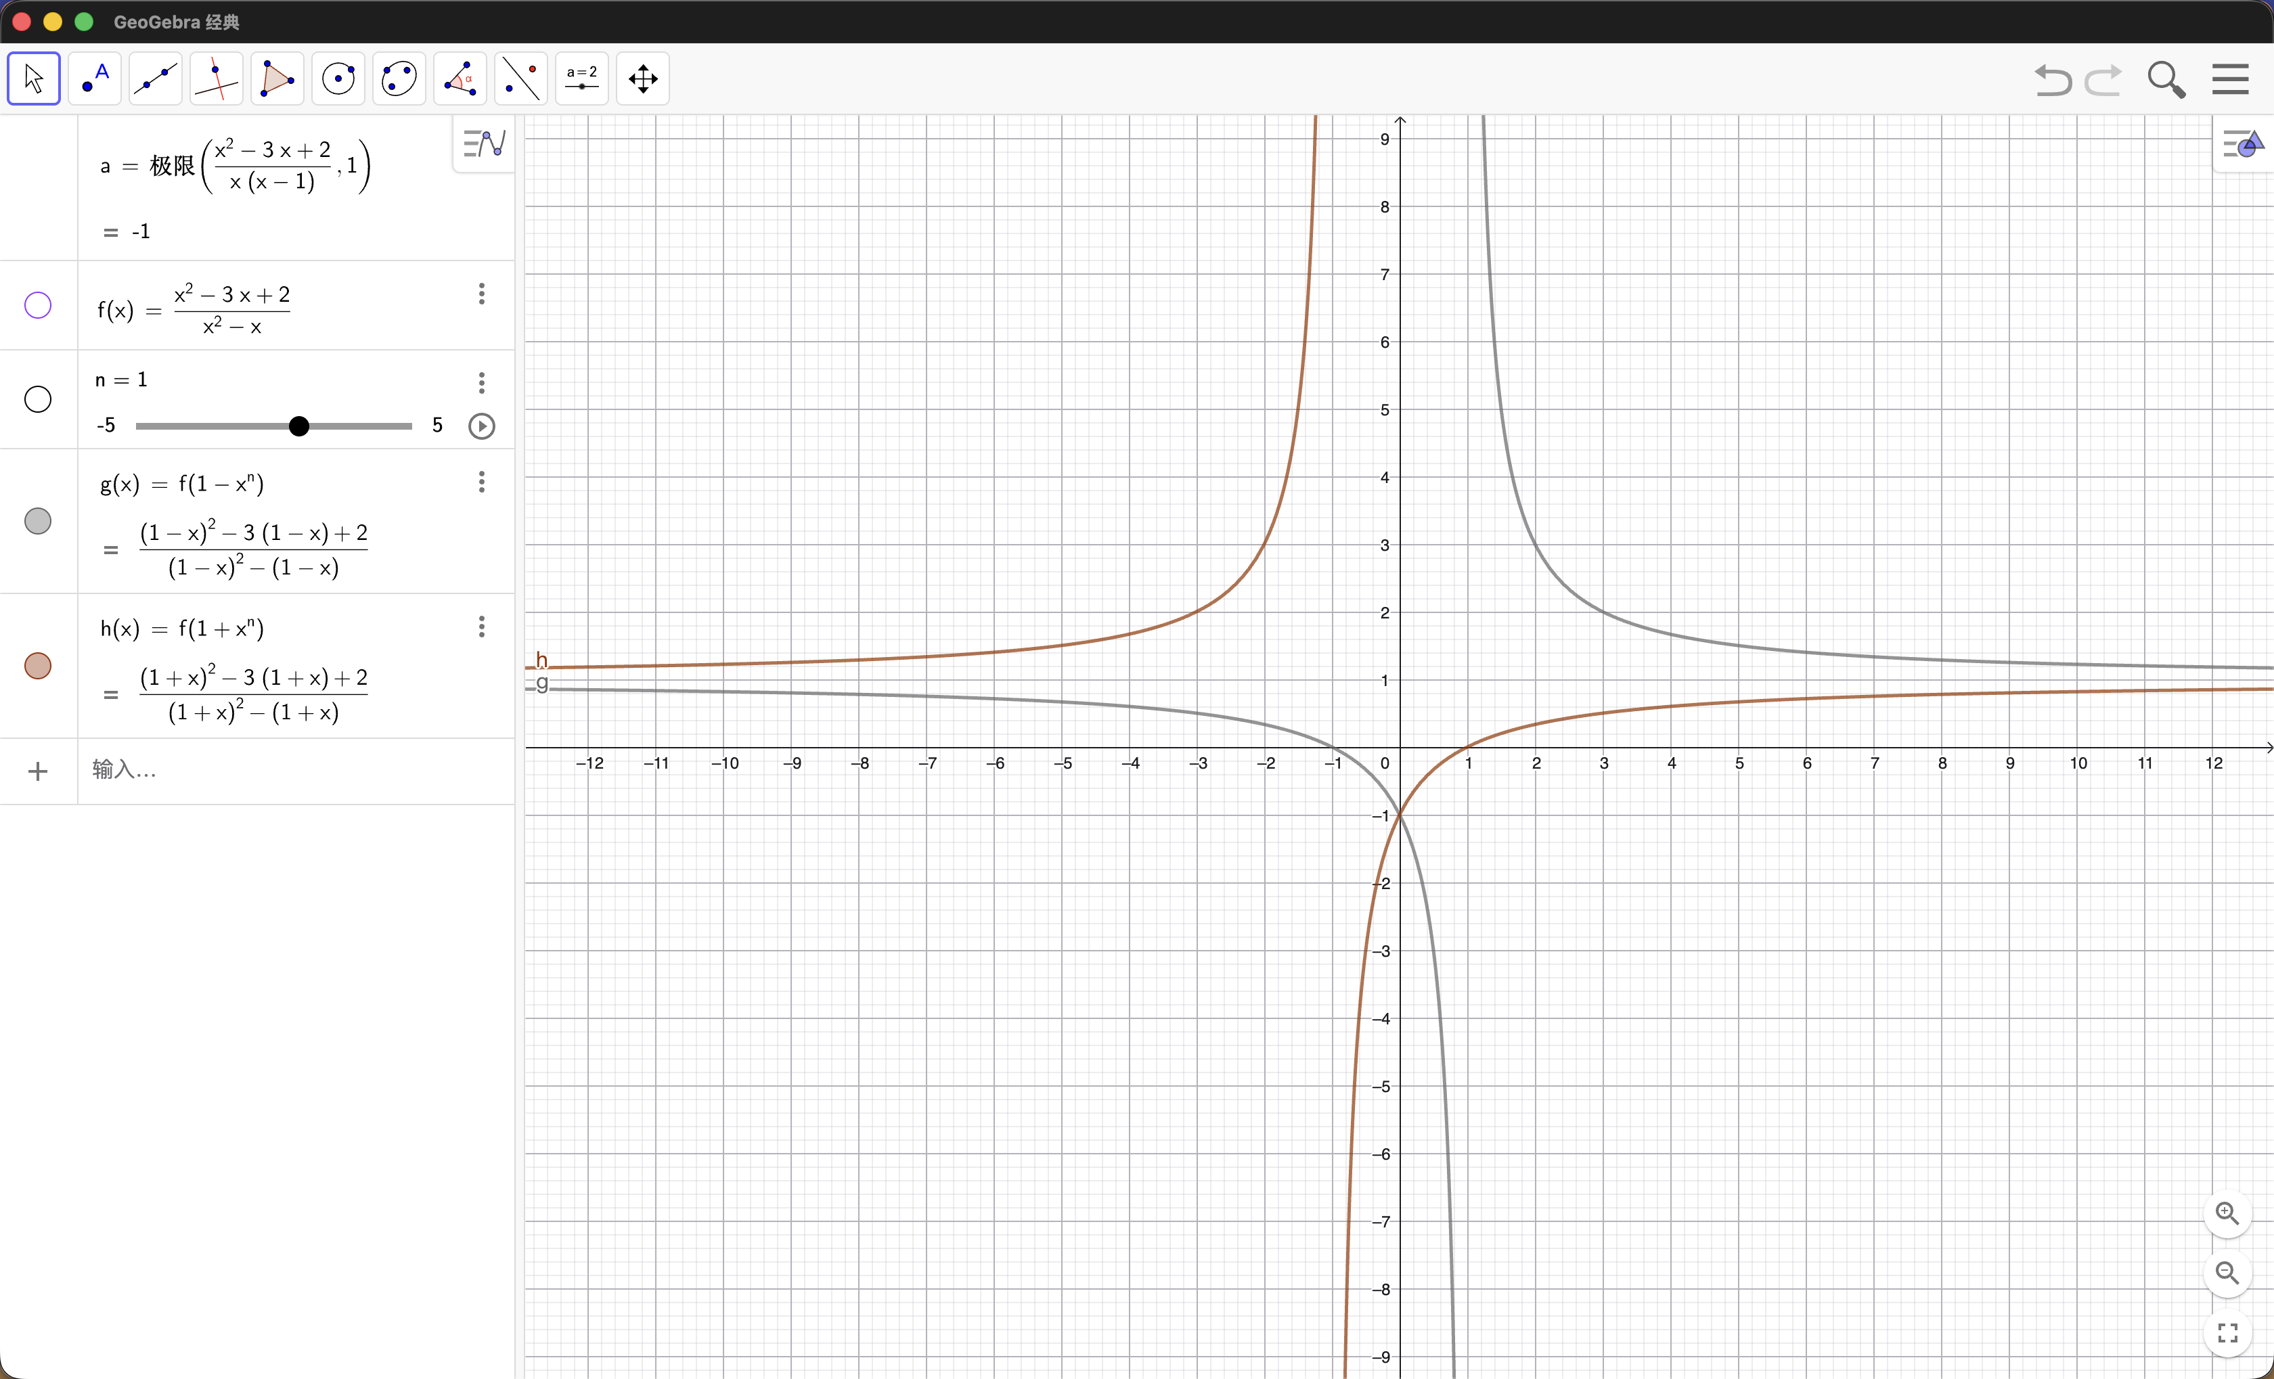The width and height of the screenshot is (2274, 1379).
Task: Select the Point tool
Action: click(x=95, y=78)
